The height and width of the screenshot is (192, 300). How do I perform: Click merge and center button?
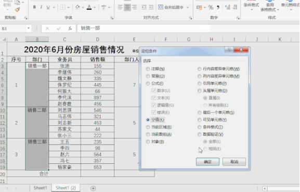pyautogui.click(x=171, y=7)
